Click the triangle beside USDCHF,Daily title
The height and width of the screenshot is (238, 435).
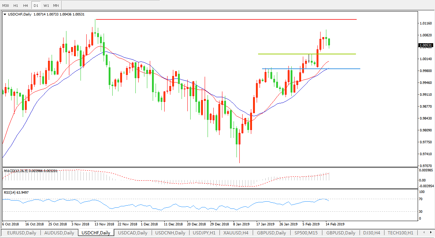coord(5,14)
